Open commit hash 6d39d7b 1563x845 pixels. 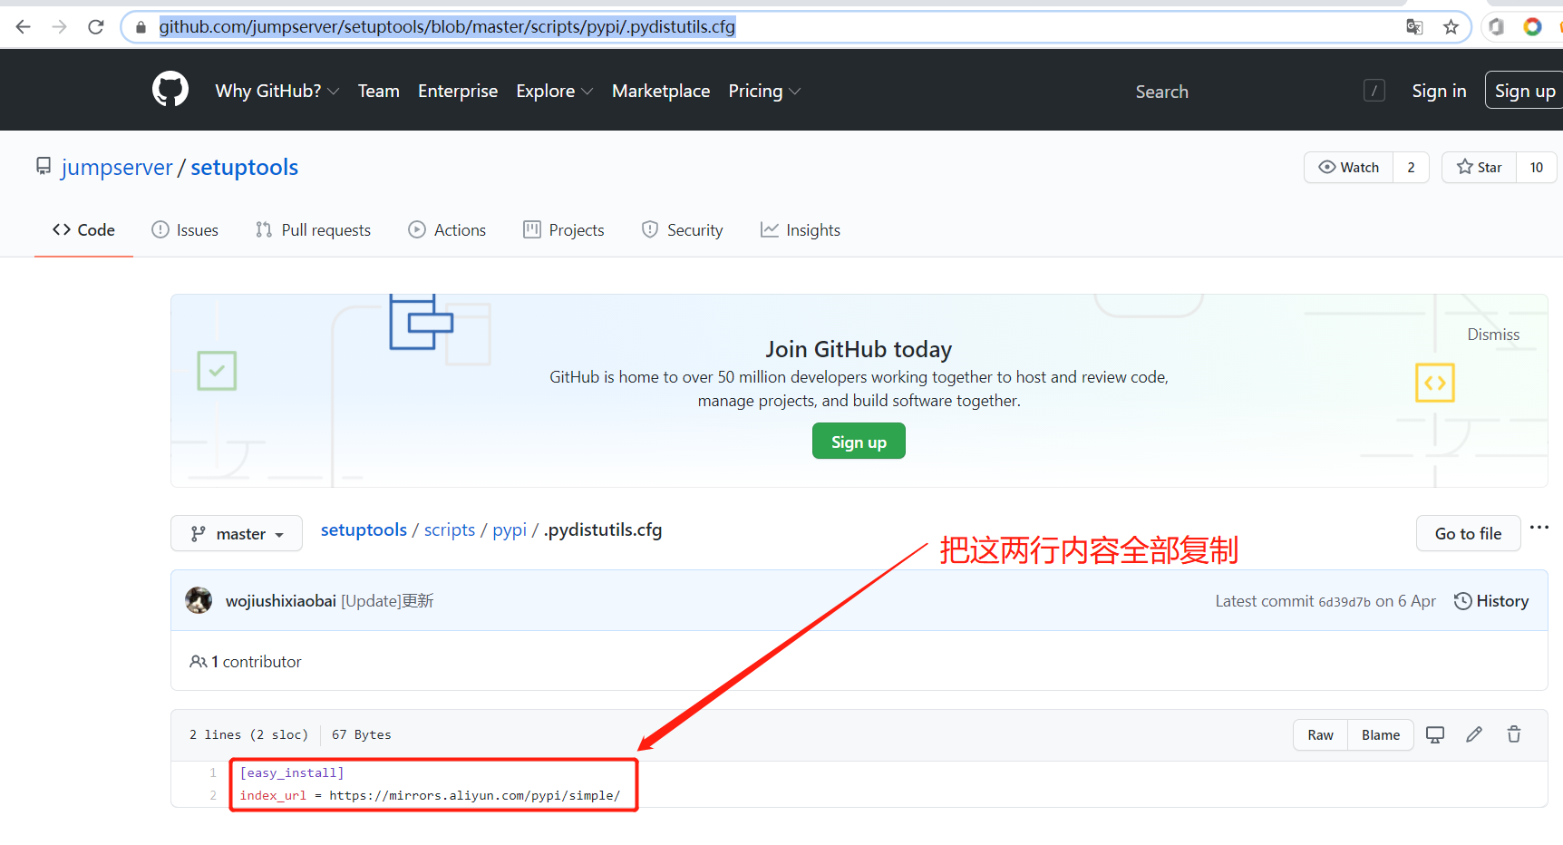[1345, 602]
